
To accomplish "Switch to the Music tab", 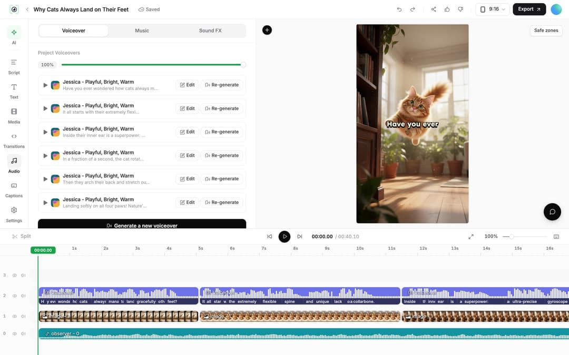I will (142, 31).
